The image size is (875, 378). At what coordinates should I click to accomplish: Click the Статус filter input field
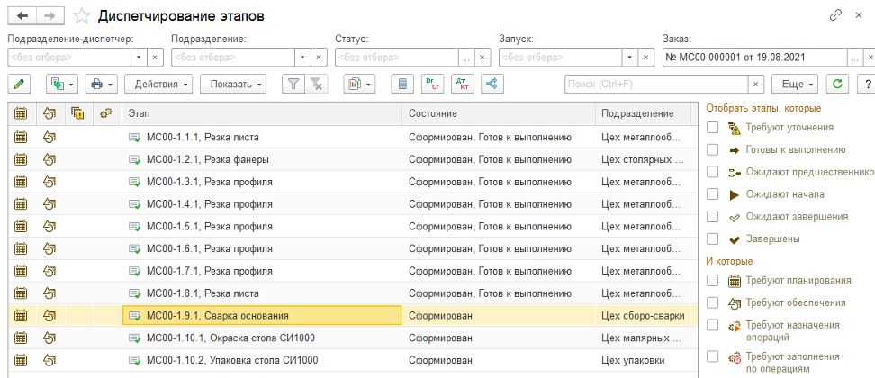pos(397,58)
